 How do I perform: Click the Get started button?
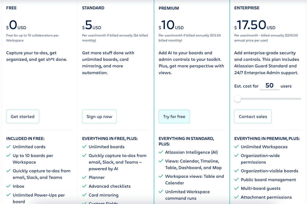click(x=23, y=117)
